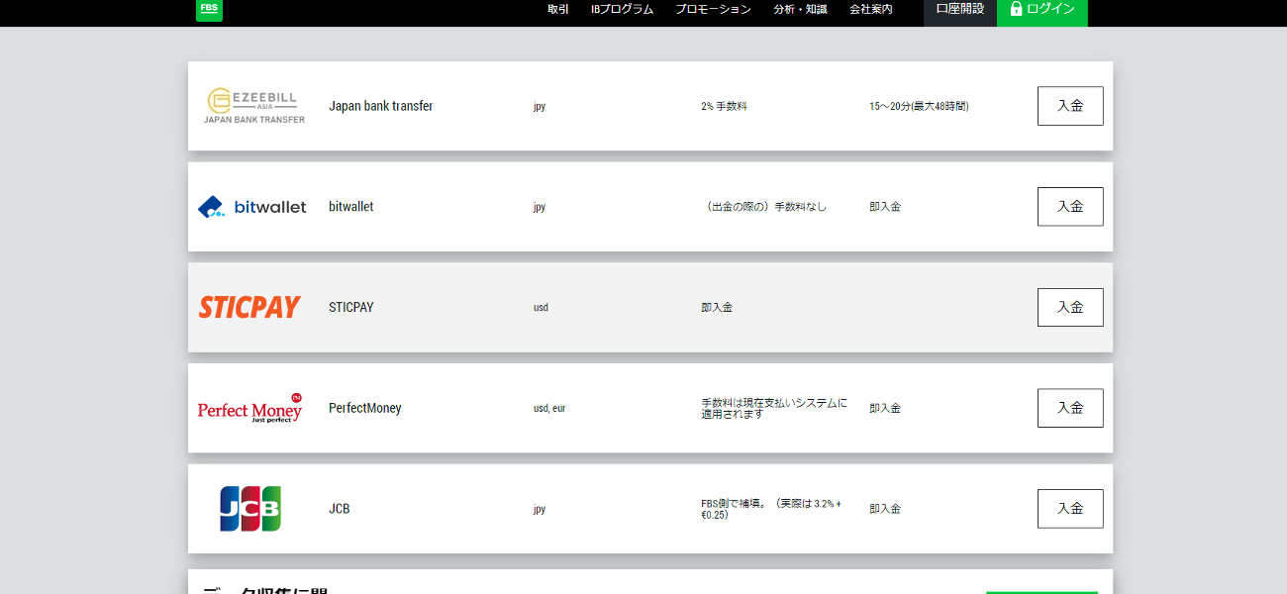Click the STICPAY logo

pos(249,307)
